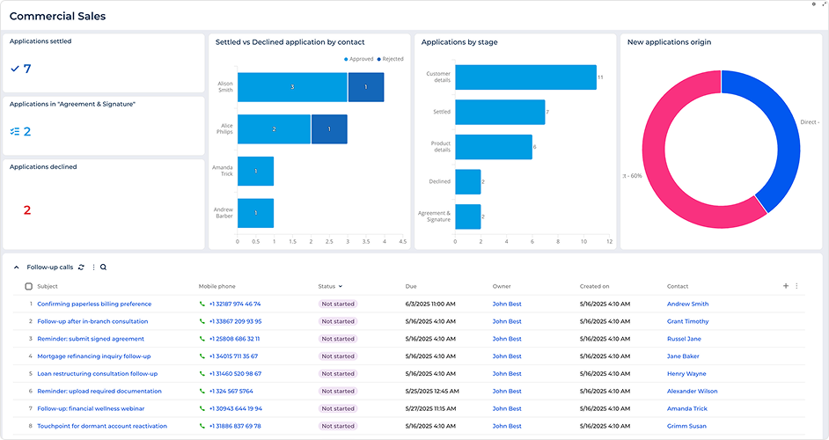Click the Mobile phone column header
Screen dimensions: 829x440
pos(216,286)
